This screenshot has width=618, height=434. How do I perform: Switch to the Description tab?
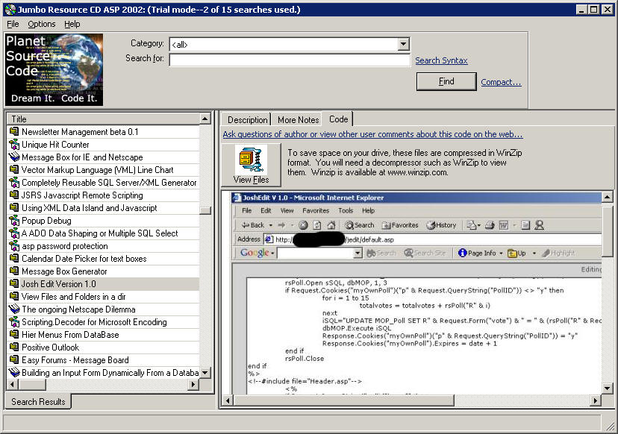(x=248, y=120)
